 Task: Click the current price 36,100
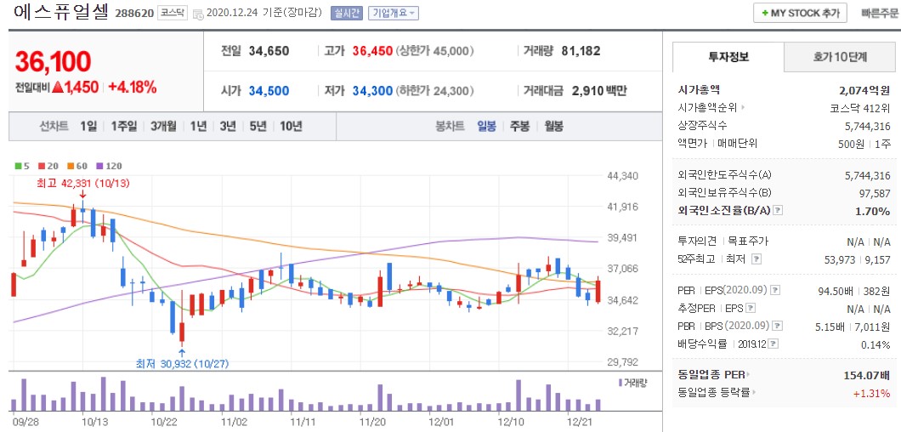click(x=53, y=62)
